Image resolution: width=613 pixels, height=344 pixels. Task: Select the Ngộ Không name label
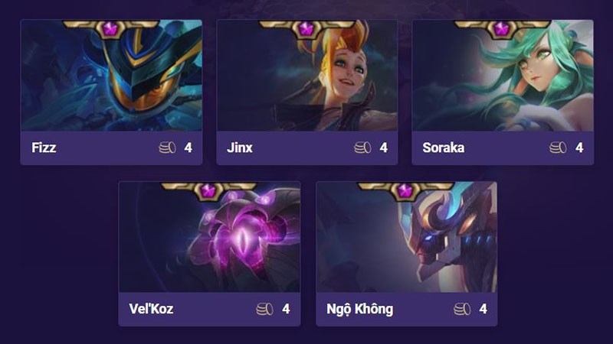[360, 310]
